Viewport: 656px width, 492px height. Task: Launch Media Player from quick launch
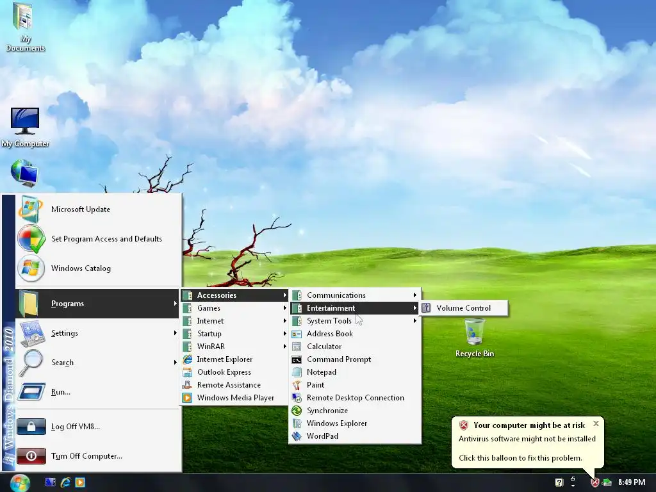point(80,482)
